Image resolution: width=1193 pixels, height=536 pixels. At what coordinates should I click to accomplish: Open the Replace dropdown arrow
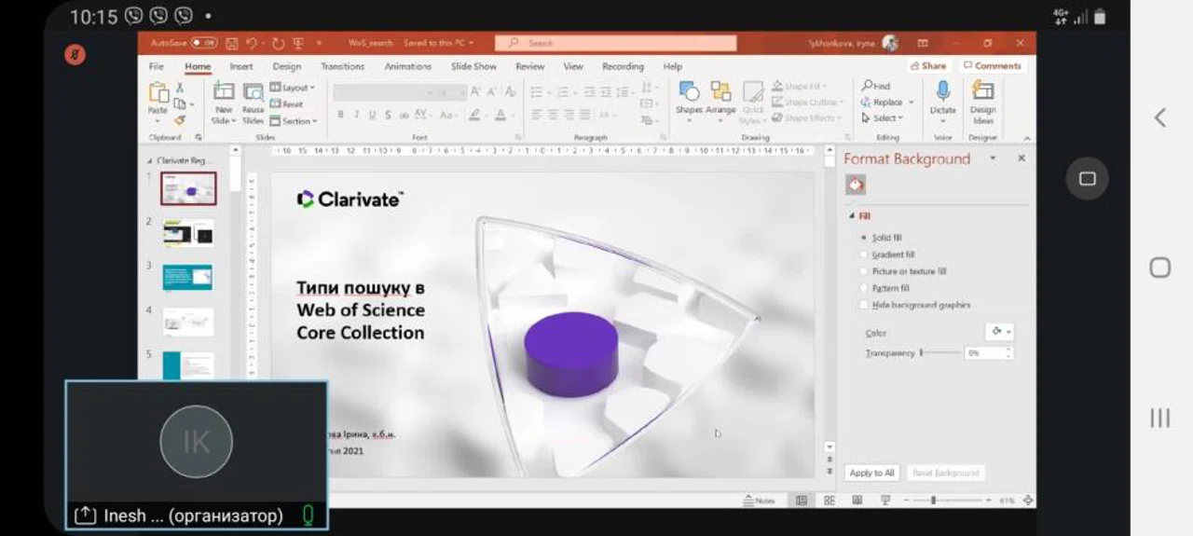point(911,103)
